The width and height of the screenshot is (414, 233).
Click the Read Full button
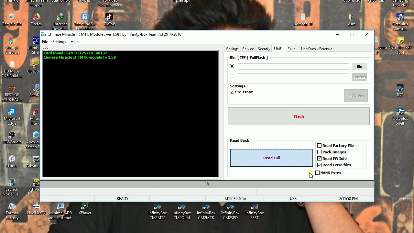[x=271, y=158]
